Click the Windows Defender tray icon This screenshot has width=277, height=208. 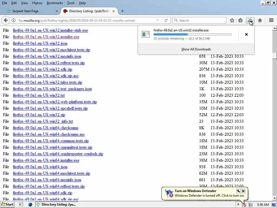[245, 205]
